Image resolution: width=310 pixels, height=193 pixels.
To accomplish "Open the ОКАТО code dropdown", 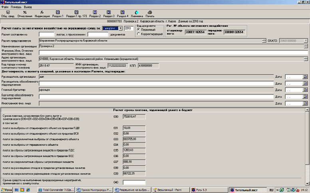I will (305, 41).
